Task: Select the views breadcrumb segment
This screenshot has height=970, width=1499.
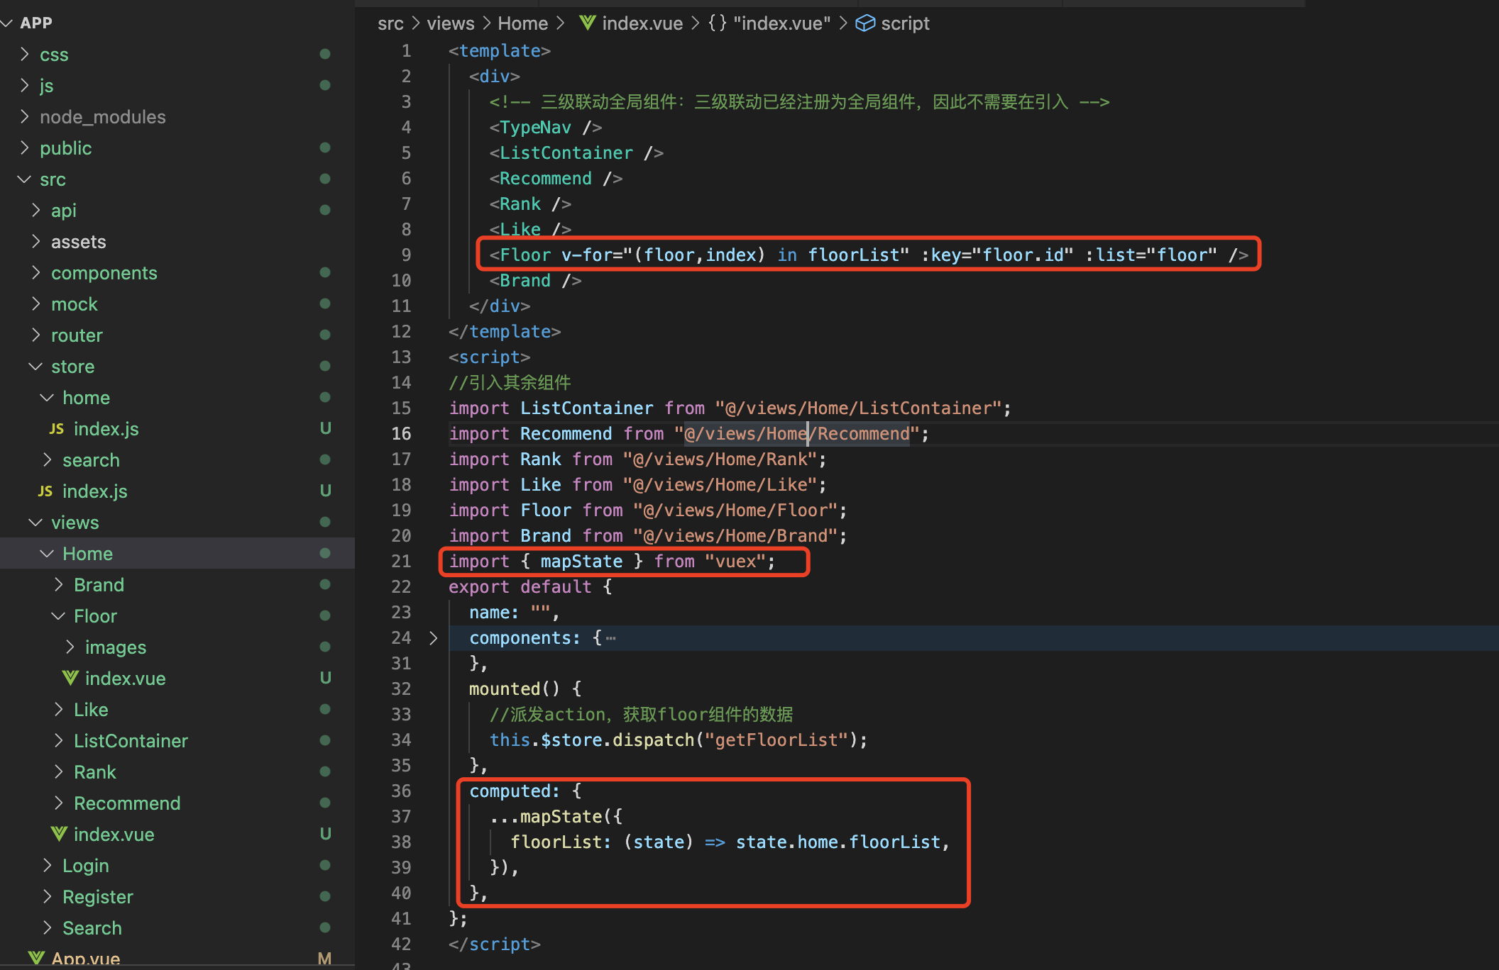Action: point(450,23)
